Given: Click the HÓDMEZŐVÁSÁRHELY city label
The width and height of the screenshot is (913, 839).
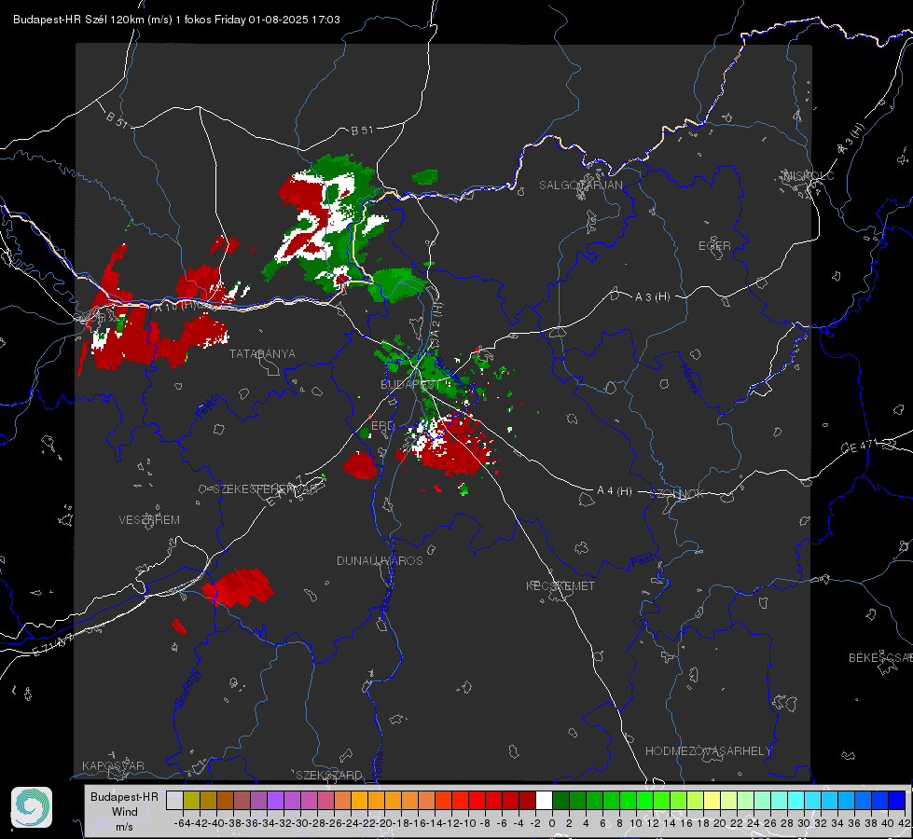Looking at the screenshot, I should tap(709, 751).
